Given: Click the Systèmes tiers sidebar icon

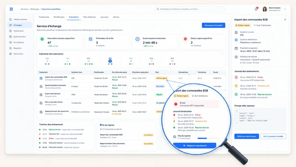Looking at the screenshot, I should click(x=10, y=36).
